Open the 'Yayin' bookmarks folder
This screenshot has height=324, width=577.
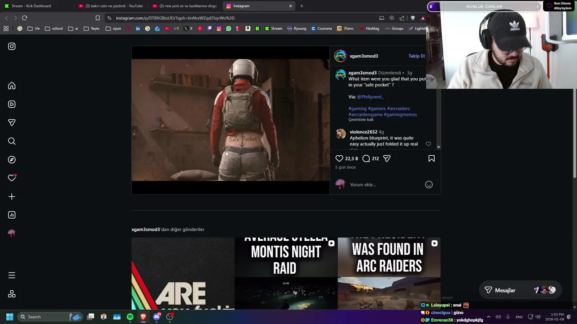(92, 28)
